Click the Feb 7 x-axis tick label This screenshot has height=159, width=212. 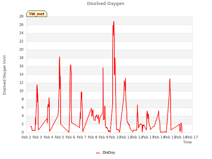coord(81,137)
